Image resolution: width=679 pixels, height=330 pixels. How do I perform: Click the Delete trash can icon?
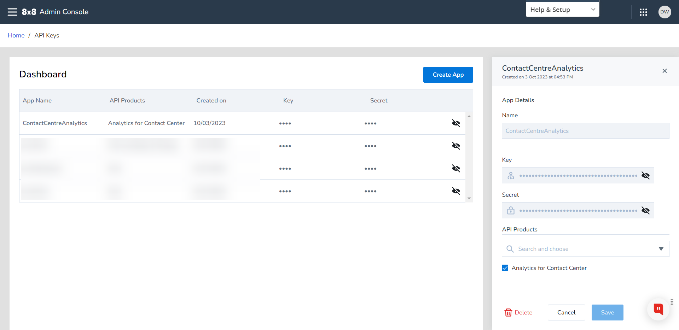click(x=508, y=312)
